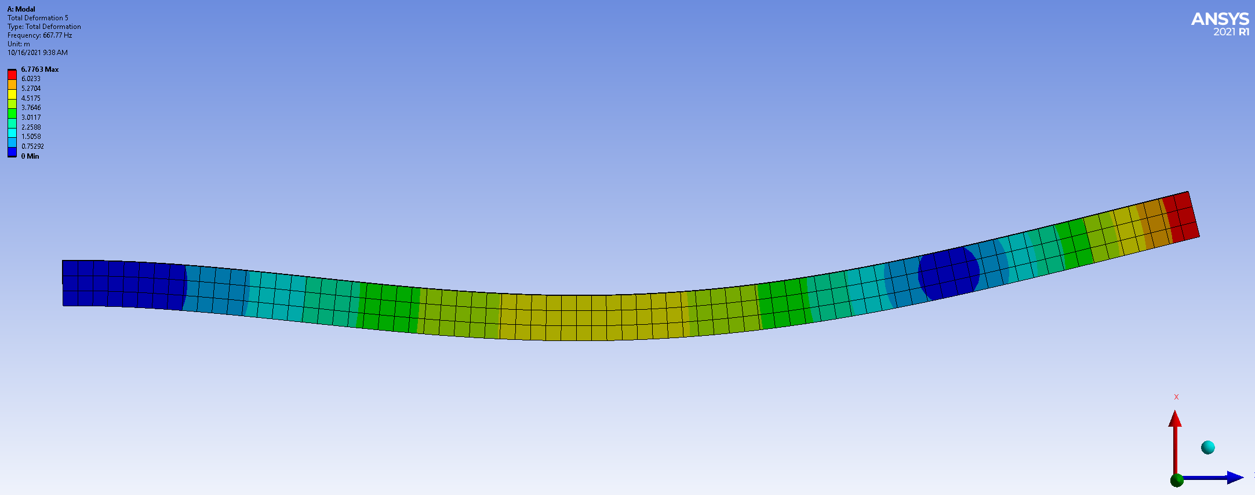The image size is (1255, 495).
Task: Select the dark blue legend color band
Action: 12,152
